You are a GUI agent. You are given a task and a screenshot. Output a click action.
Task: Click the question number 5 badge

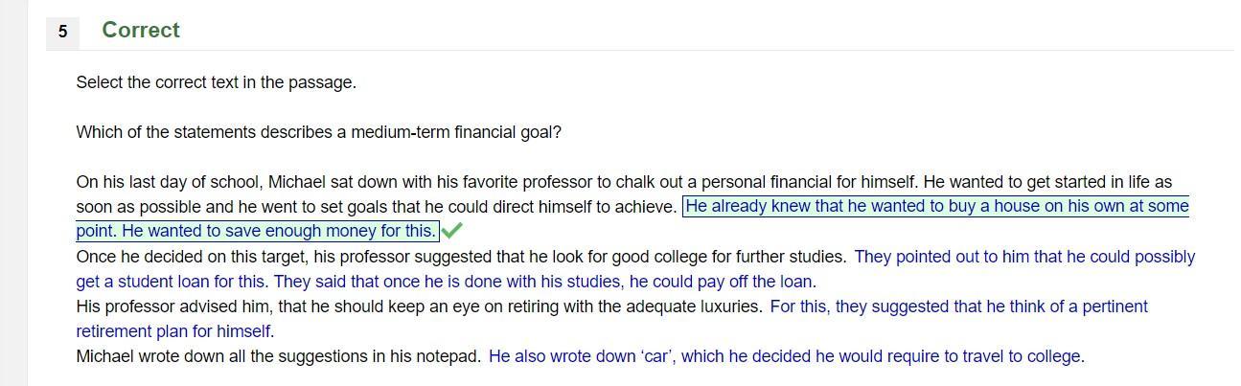point(62,32)
